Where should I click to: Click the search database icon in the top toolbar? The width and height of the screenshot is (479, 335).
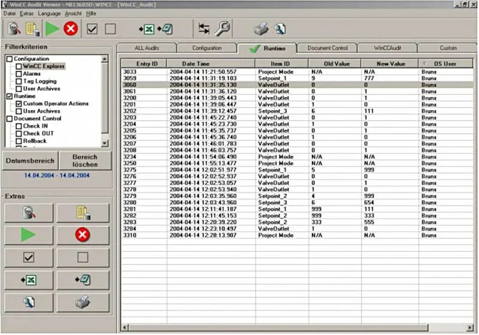[14, 29]
